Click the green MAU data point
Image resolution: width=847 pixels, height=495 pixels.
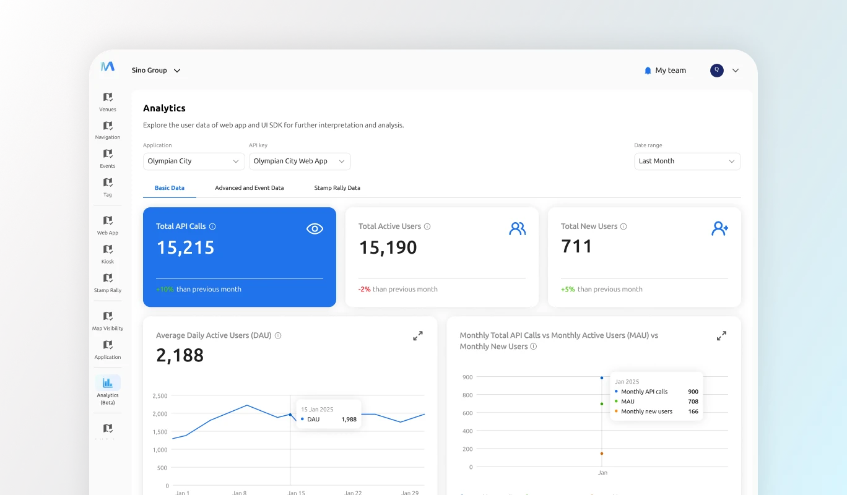(602, 403)
